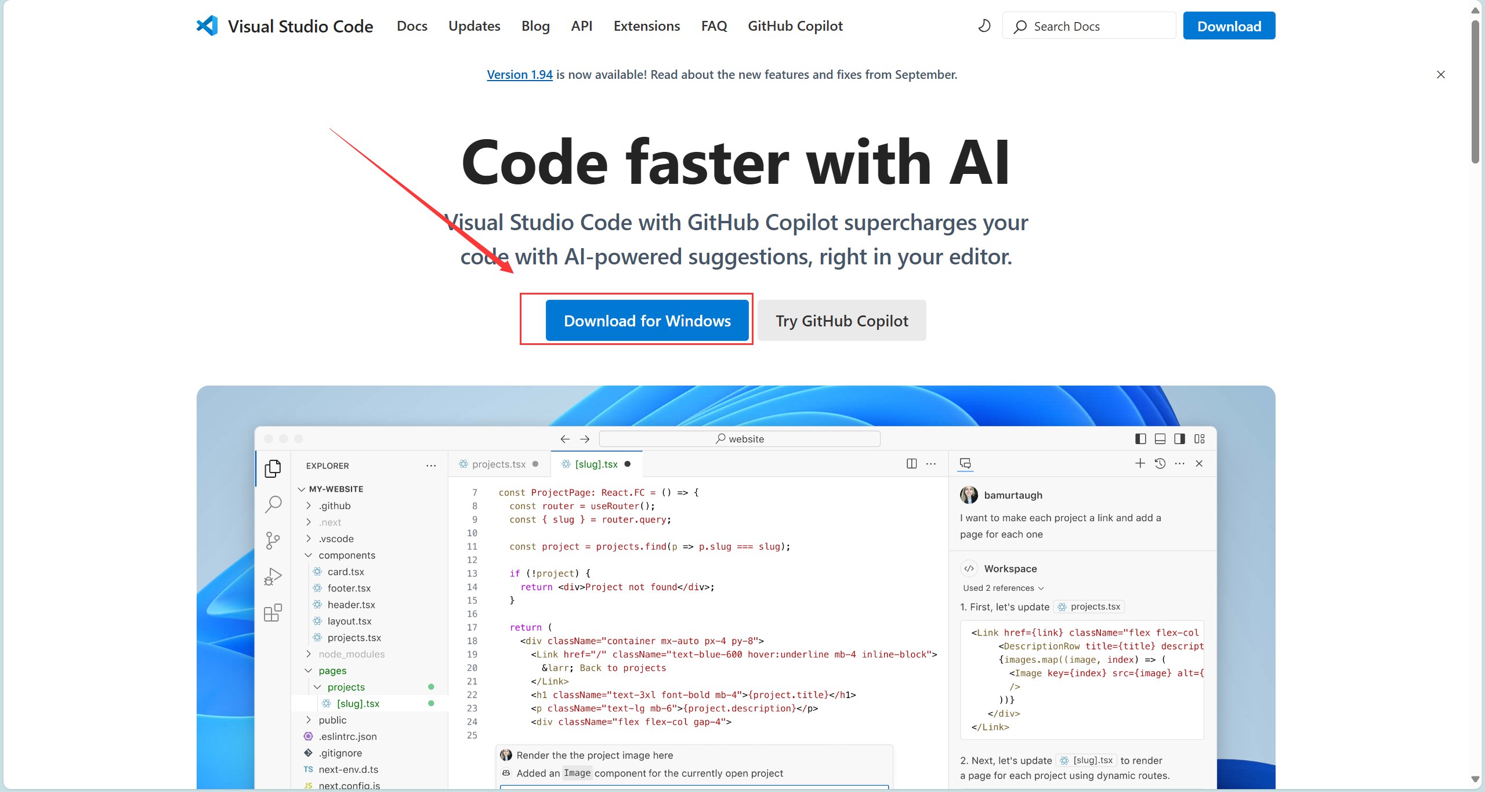Open the API navigation link
The height and width of the screenshot is (792, 1485).
[x=581, y=26]
